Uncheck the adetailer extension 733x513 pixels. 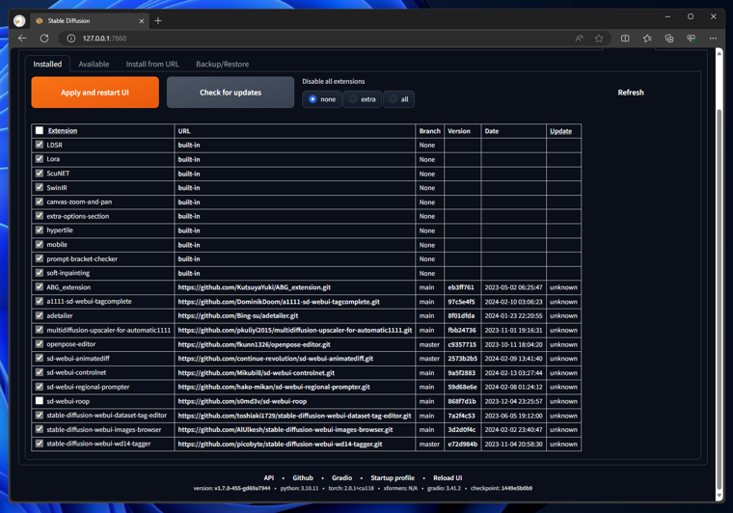pos(40,315)
